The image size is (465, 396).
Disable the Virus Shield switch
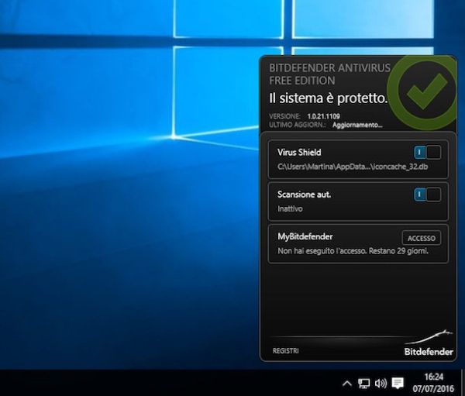(427, 153)
